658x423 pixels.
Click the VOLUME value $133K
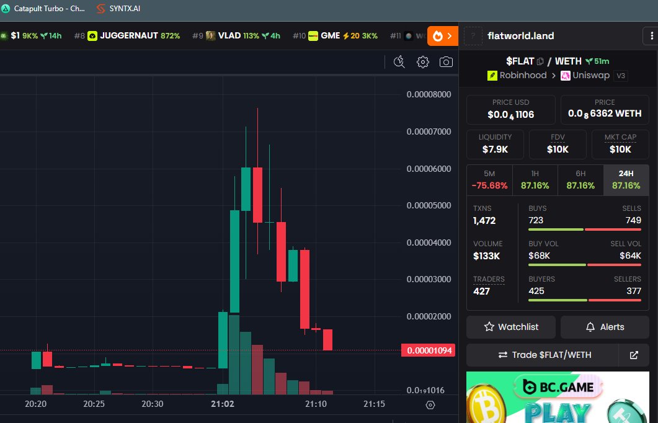[486, 256]
